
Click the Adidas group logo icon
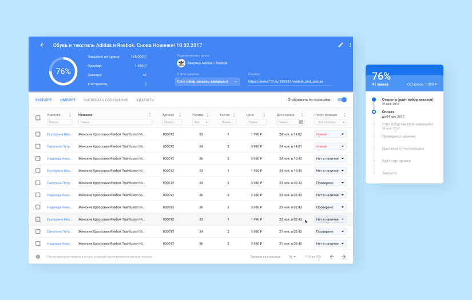coord(181,63)
